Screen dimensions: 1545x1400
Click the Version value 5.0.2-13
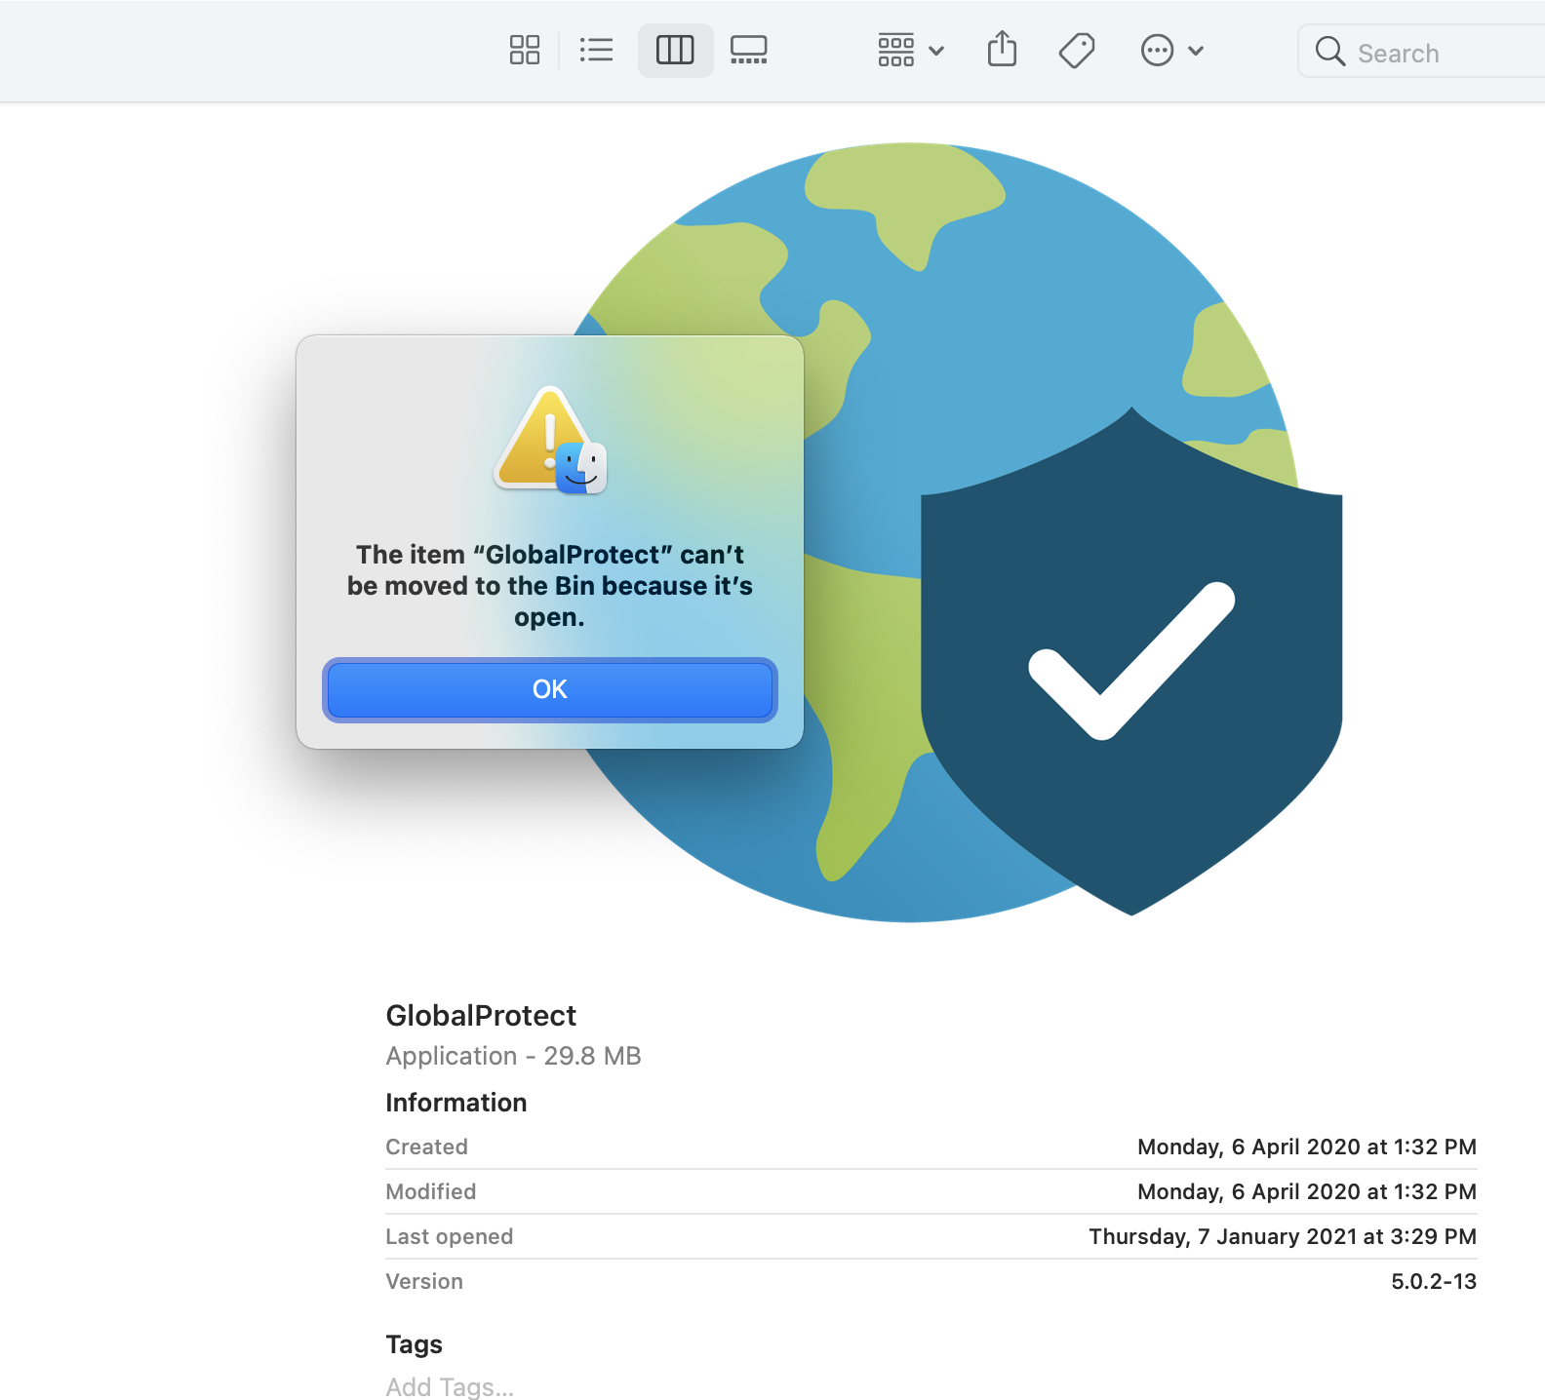[x=1434, y=1281]
